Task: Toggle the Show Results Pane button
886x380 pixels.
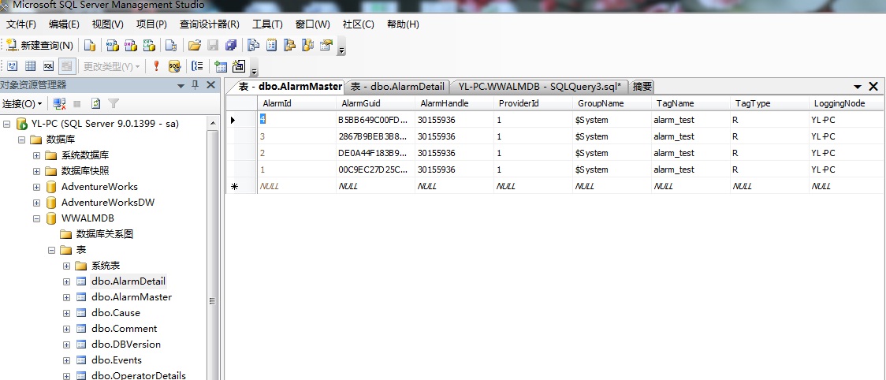Action: coord(67,66)
